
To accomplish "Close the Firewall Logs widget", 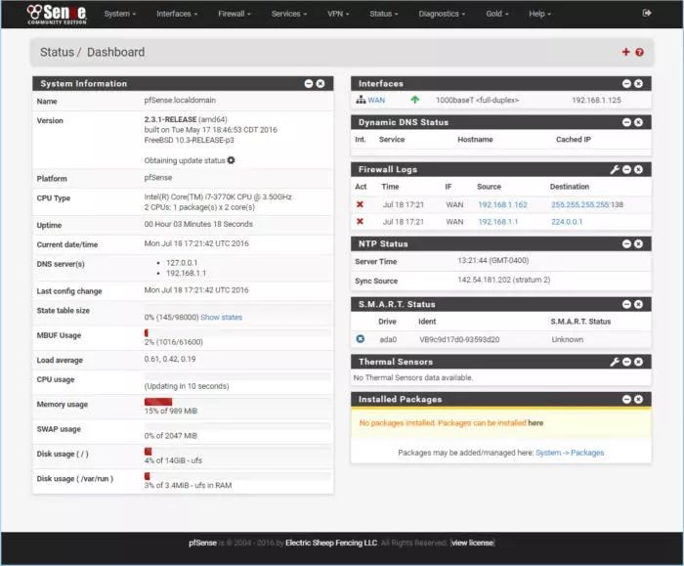I will (638, 169).
